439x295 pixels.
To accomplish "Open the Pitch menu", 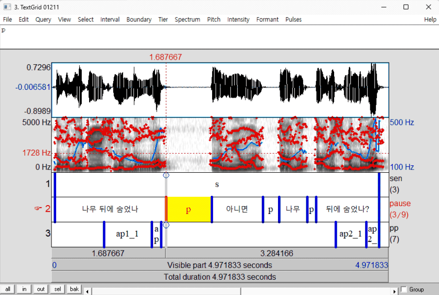I will pos(213,19).
